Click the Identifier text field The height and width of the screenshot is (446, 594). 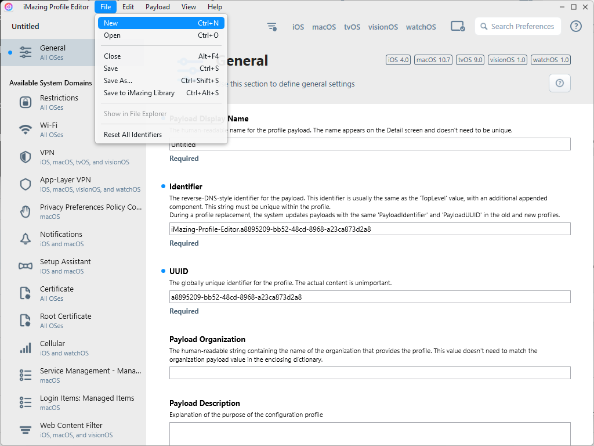[370, 229]
